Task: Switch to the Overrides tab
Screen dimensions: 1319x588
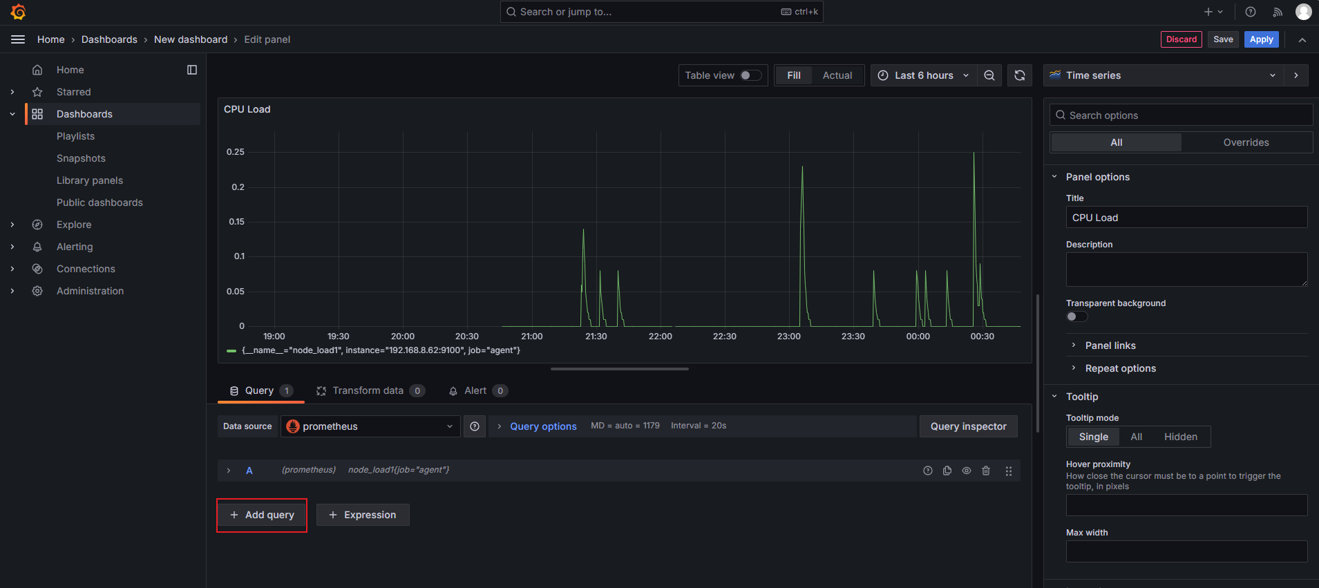Action: (x=1246, y=142)
